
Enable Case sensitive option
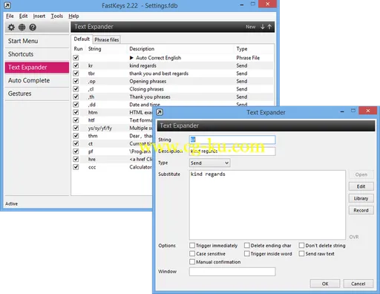192,254
